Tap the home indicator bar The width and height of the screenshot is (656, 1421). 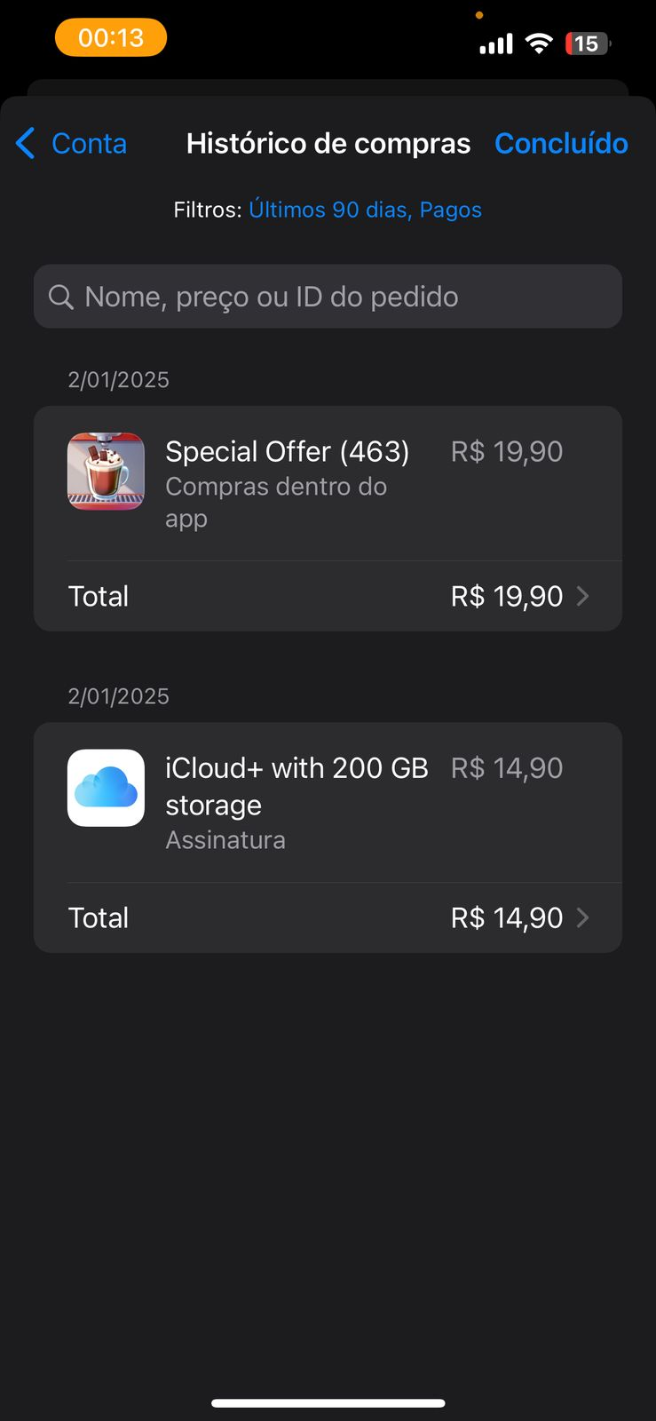(328, 1403)
